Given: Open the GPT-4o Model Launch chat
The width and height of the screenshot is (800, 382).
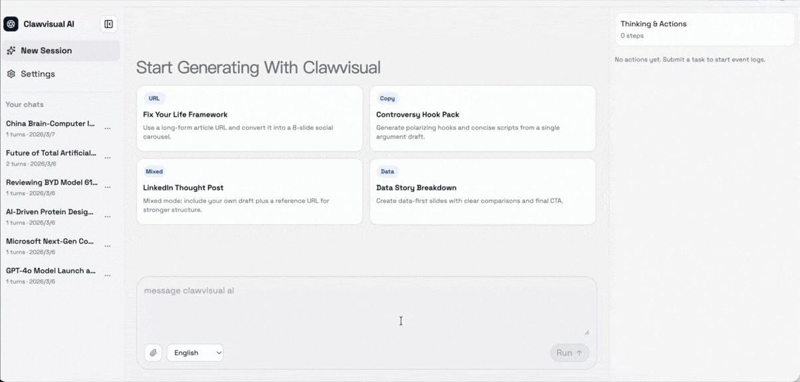Looking at the screenshot, I should click(x=51, y=271).
